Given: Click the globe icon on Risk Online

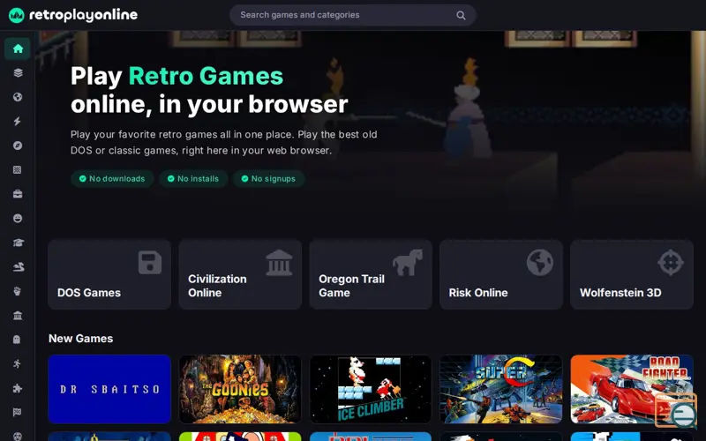Looking at the screenshot, I should pyautogui.click(x=540, y=262).
